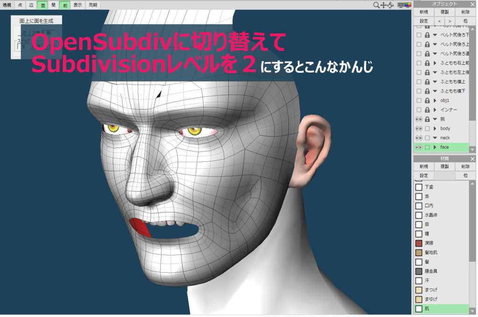Toggle visibility box of ふともも横上

(419, 82)
